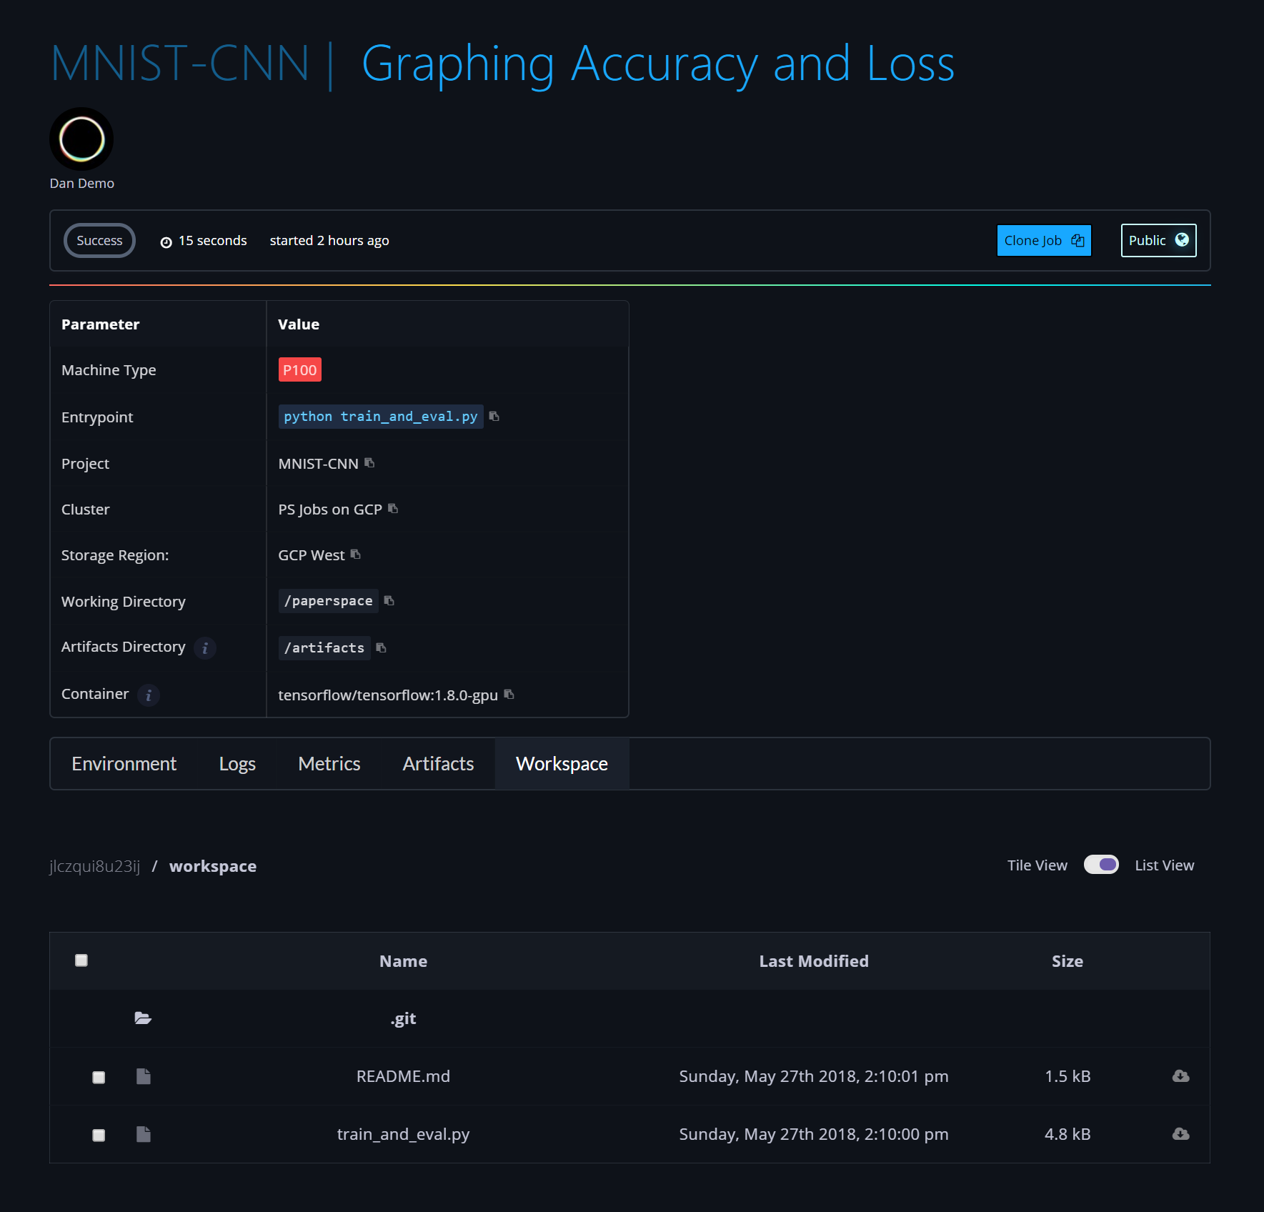Click the Dan Demo username
This screenshot has height=1212, width=1264.
81,184
